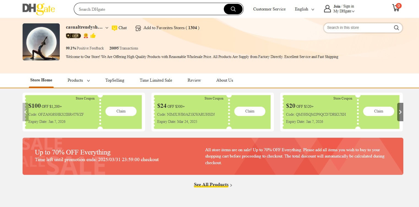
Task: Show next coupons with right arrow
Action: [400, 112]
